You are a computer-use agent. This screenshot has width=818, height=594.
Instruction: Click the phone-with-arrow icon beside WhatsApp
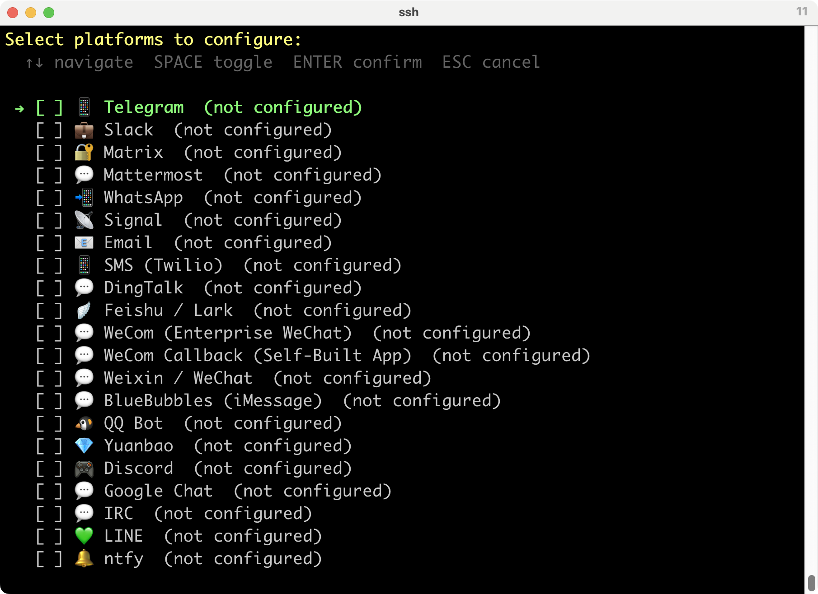click(84, 198)
